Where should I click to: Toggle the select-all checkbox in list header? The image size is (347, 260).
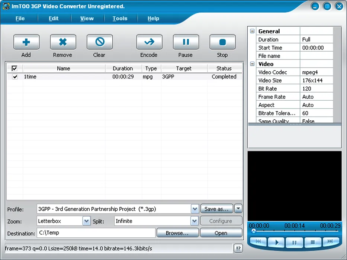pos(15,68)
